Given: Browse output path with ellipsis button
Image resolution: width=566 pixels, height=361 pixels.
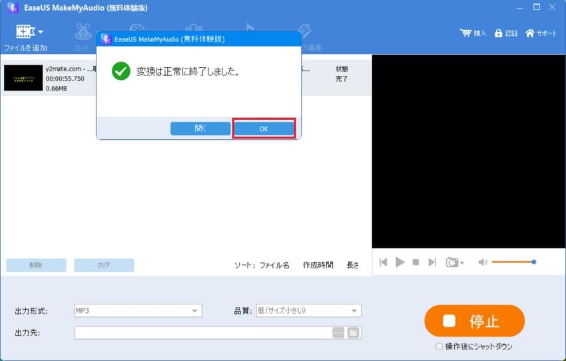Looking at the screenshot, I should coord(338,332).
